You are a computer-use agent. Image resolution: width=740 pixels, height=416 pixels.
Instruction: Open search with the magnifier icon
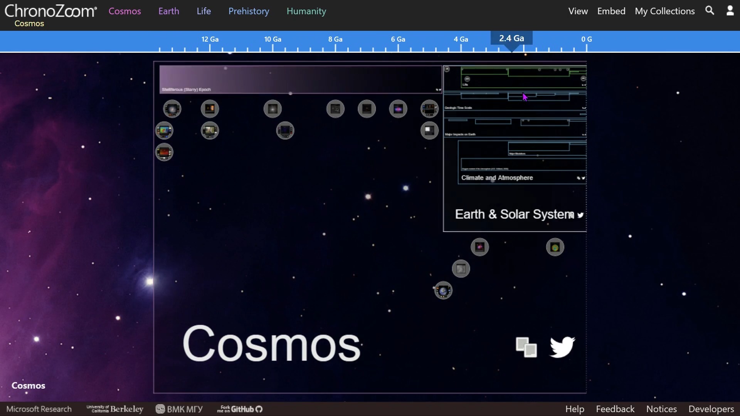click(710, 10)
